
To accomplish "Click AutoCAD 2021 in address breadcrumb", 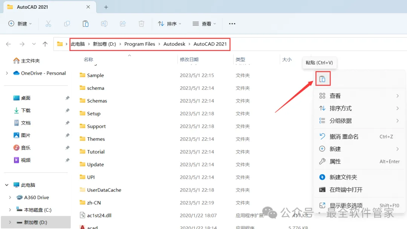I will click(x=210, y=44).
